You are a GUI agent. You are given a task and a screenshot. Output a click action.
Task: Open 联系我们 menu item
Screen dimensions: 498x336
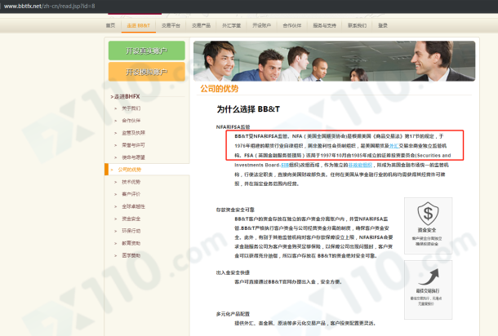tap(358, 25)
